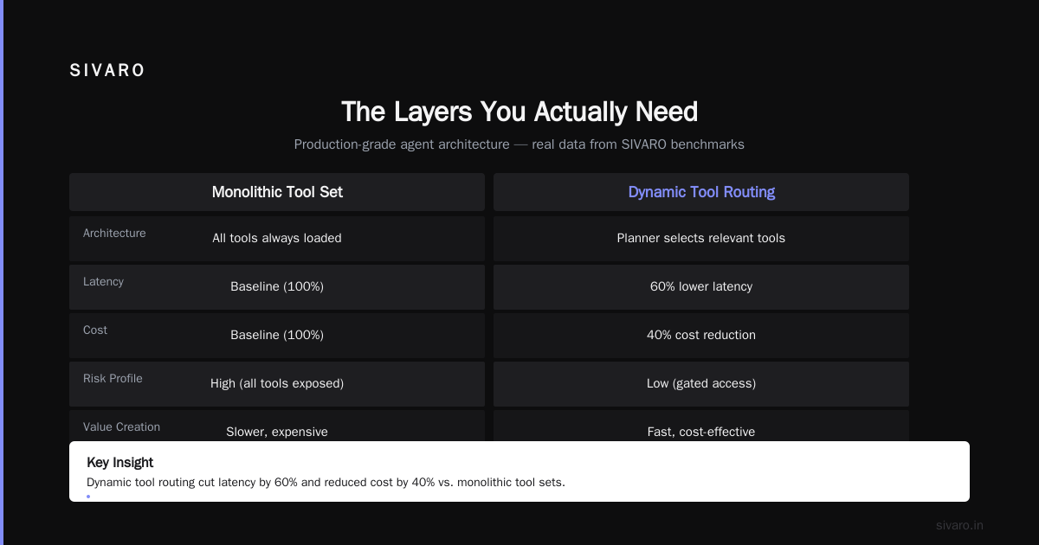
Task: Click the 'Latency' row label
Action: pos(103,281)
